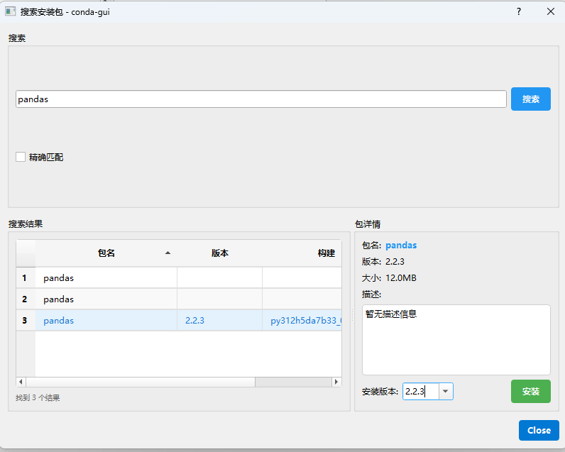
Task: Select pandas in result row 1
Action: click(x=106, y=278)
